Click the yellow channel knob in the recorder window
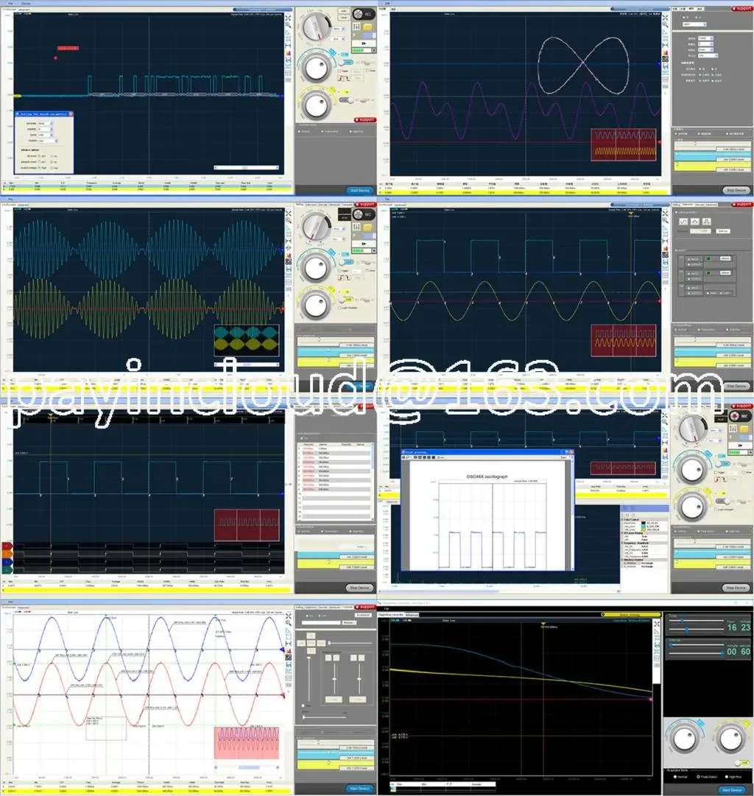This screenshot has height=796, width=754. 730,739
